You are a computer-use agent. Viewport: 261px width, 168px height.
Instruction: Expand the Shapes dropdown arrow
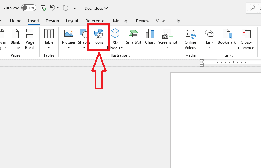[84, 48]
